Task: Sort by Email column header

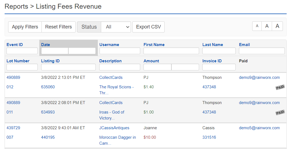Action: tap(244, 45)
